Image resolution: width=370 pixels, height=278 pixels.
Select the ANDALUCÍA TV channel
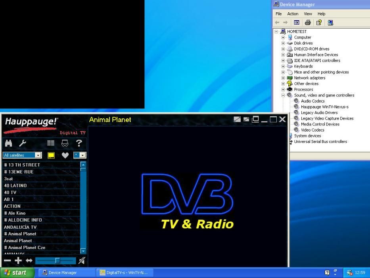(x=20, y=227)
